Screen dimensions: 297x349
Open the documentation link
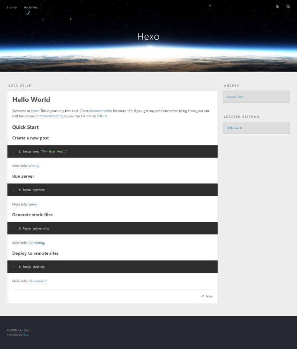(x=101, y=111)
